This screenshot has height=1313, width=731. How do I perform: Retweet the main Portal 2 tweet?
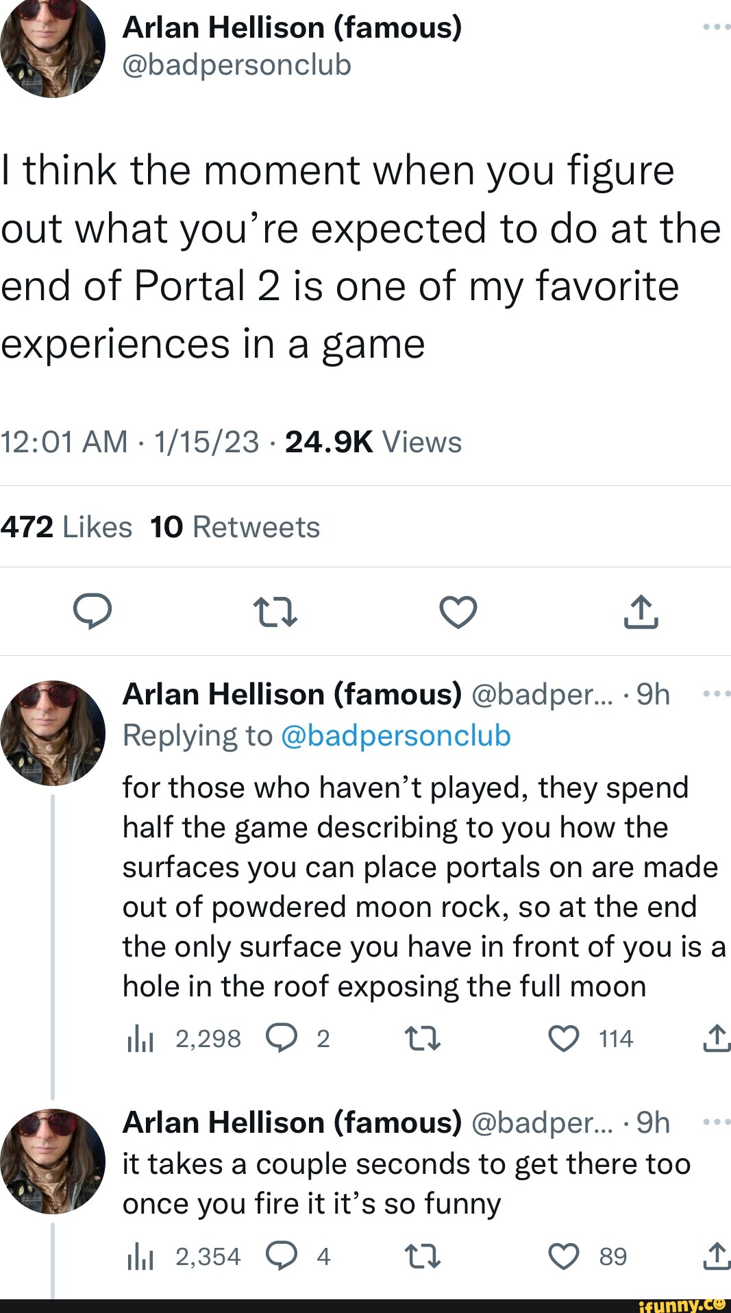click(x=275, y=611)
